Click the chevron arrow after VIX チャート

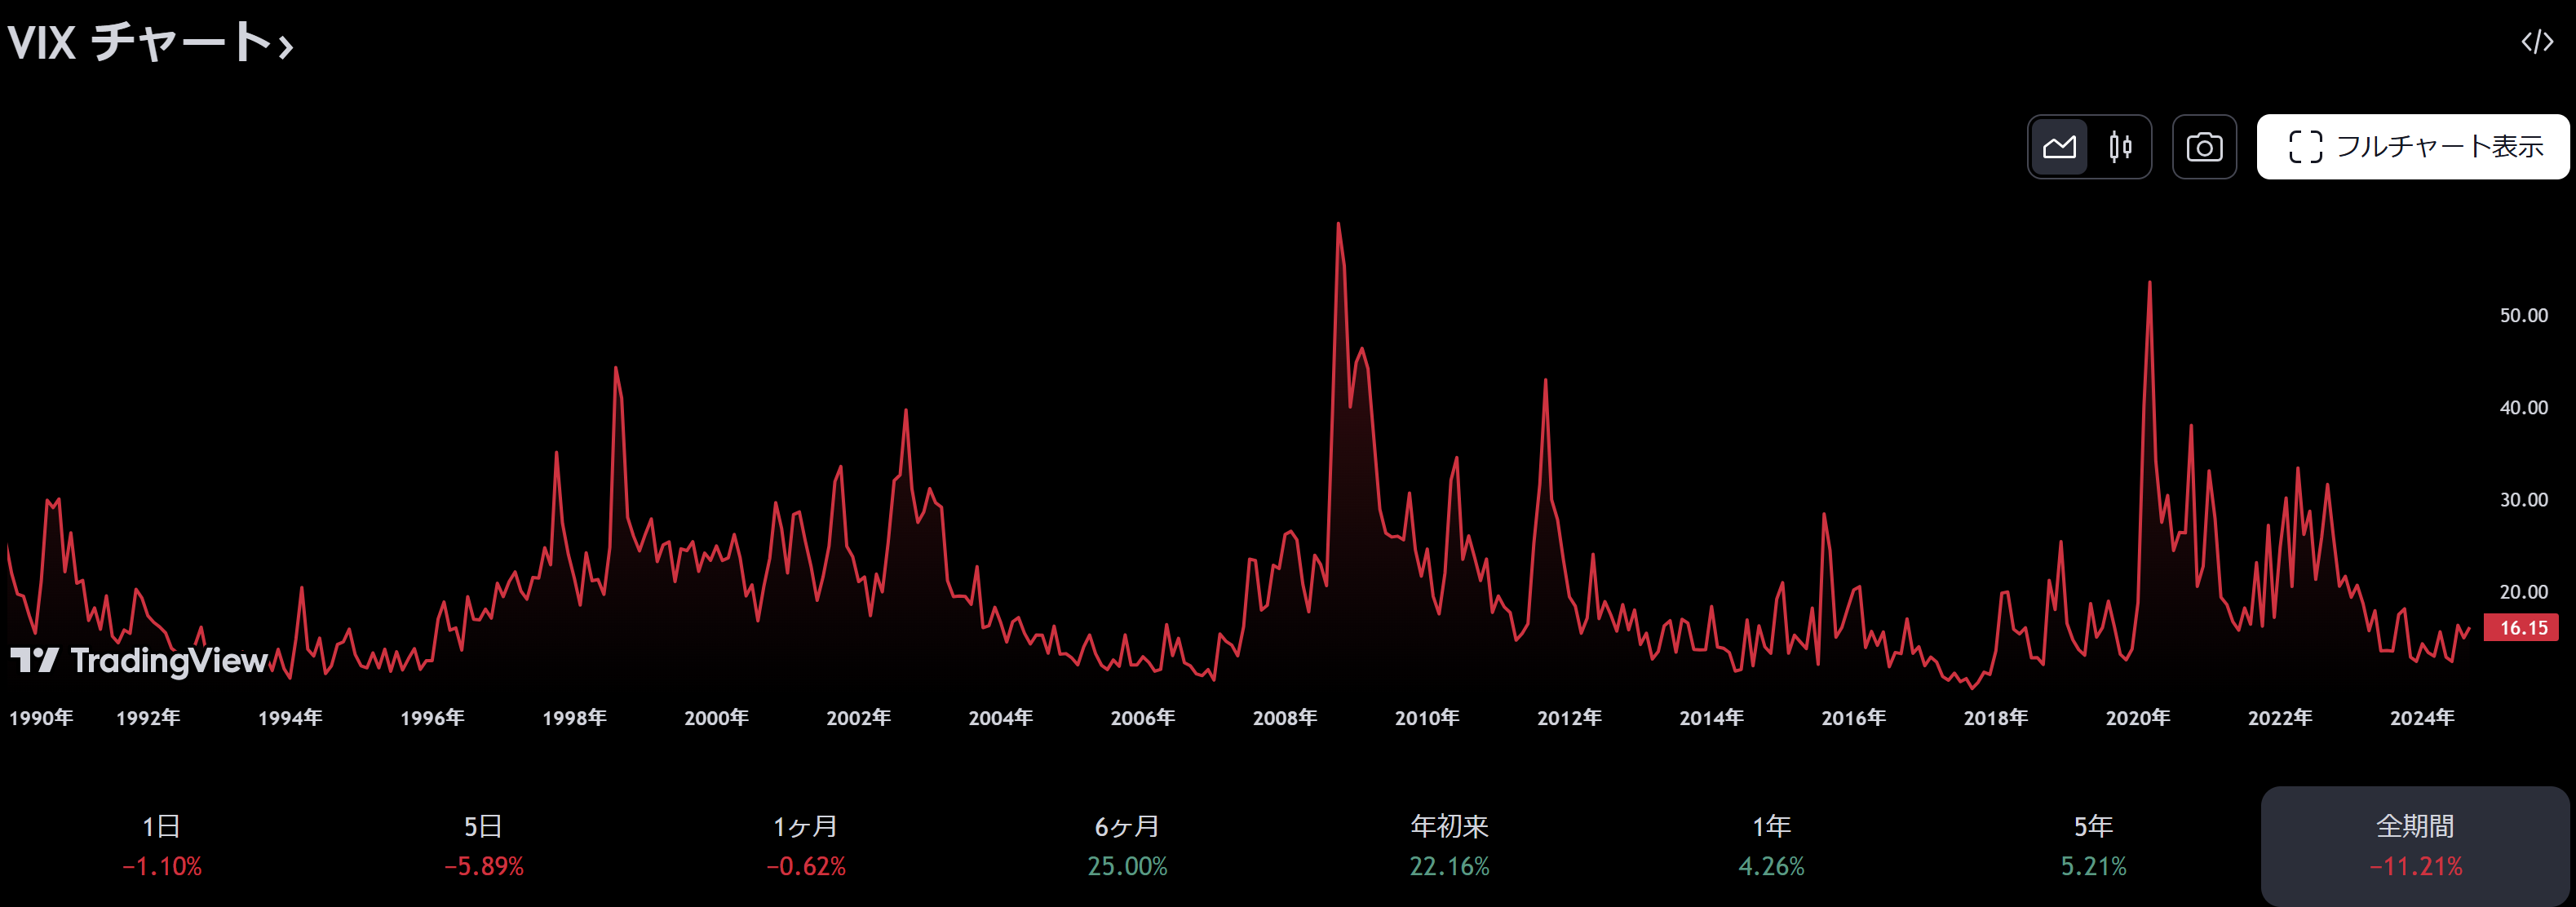[x=286, y=46]
